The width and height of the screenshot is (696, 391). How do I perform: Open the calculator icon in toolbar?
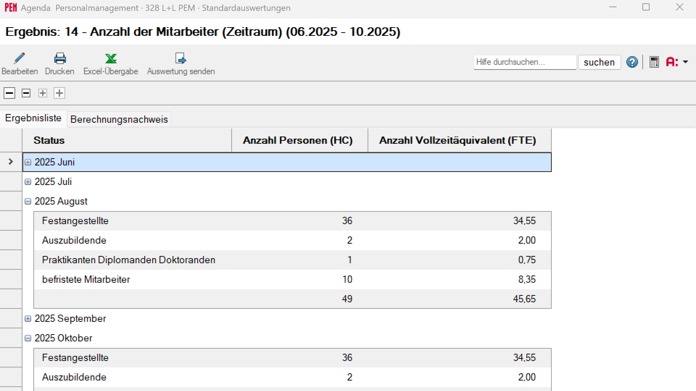click(x=654, y=62)
